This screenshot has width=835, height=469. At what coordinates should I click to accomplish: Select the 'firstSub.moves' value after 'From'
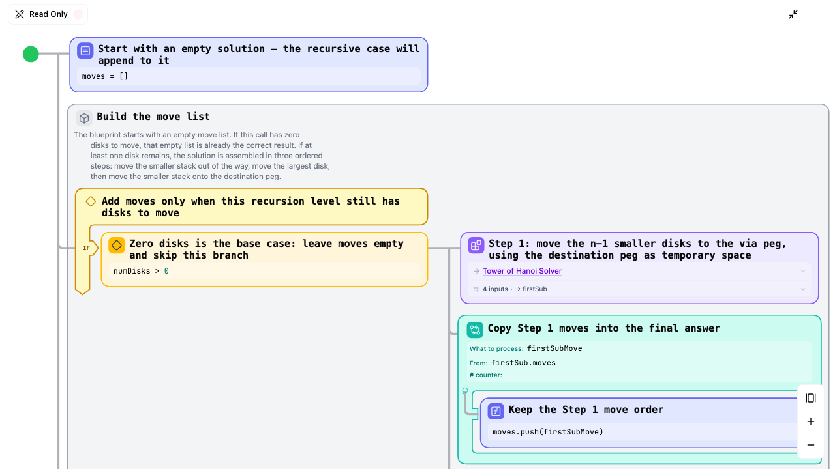523,363
